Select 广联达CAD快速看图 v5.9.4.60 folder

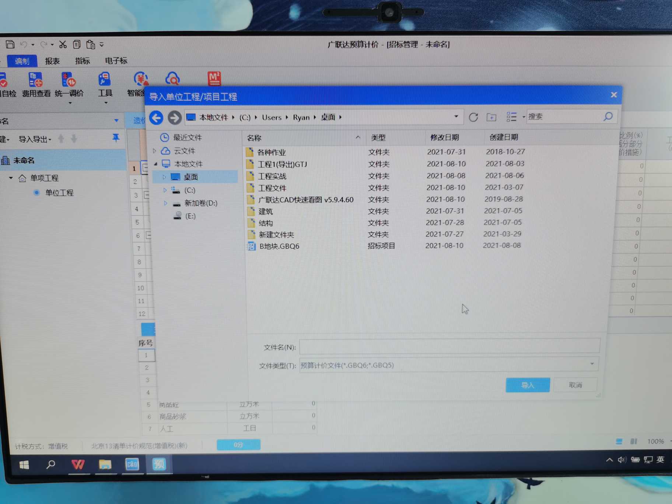point(306,200)
